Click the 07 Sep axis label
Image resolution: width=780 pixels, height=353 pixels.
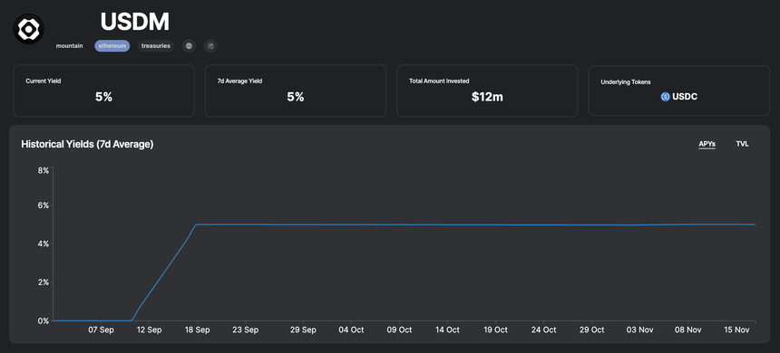(x=101, y=329)
